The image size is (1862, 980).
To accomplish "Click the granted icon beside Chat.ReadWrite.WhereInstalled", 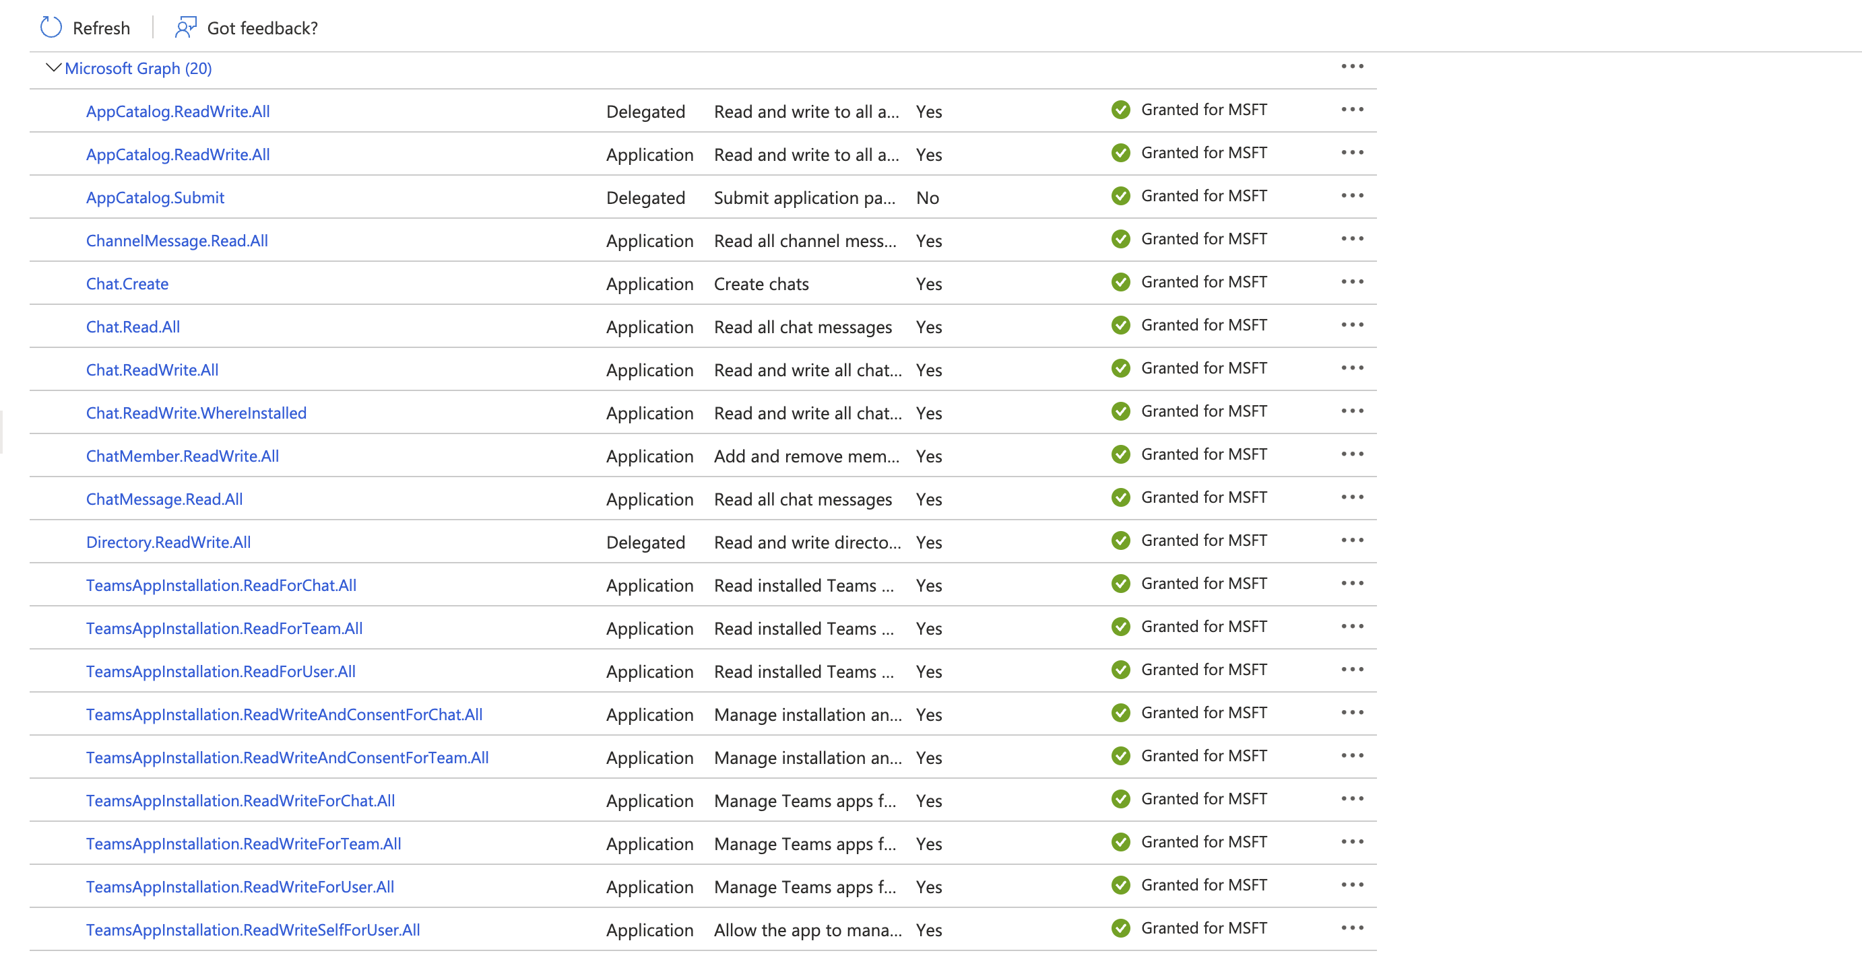I will coord(1121,412).
